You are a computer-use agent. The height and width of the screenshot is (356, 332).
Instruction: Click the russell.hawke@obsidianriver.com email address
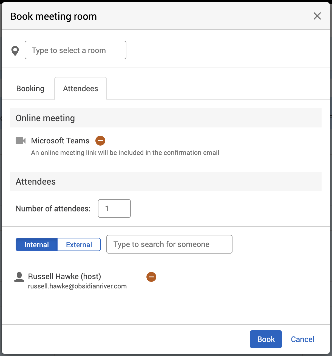pos(77,286)
